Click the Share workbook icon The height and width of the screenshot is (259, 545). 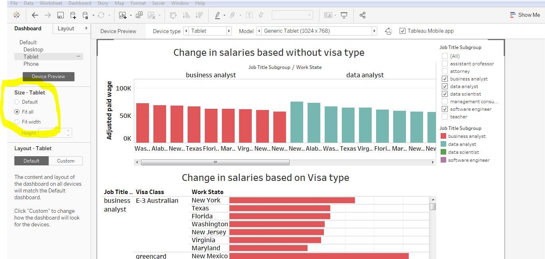362,15
